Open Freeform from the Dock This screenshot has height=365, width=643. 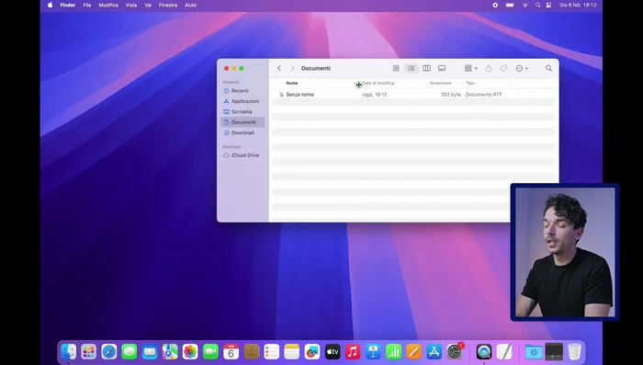[x=312, y=352]
